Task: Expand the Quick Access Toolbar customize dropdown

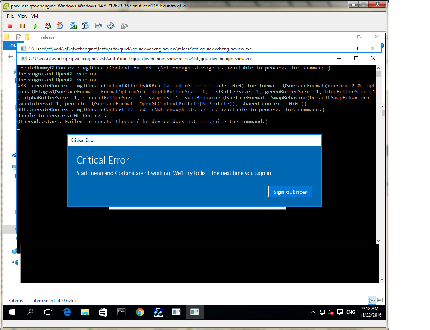Action: pyautogui.click(x=34, y=37)
